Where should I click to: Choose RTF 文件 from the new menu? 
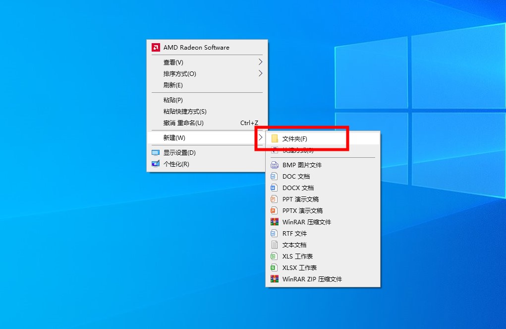[294, 234]
